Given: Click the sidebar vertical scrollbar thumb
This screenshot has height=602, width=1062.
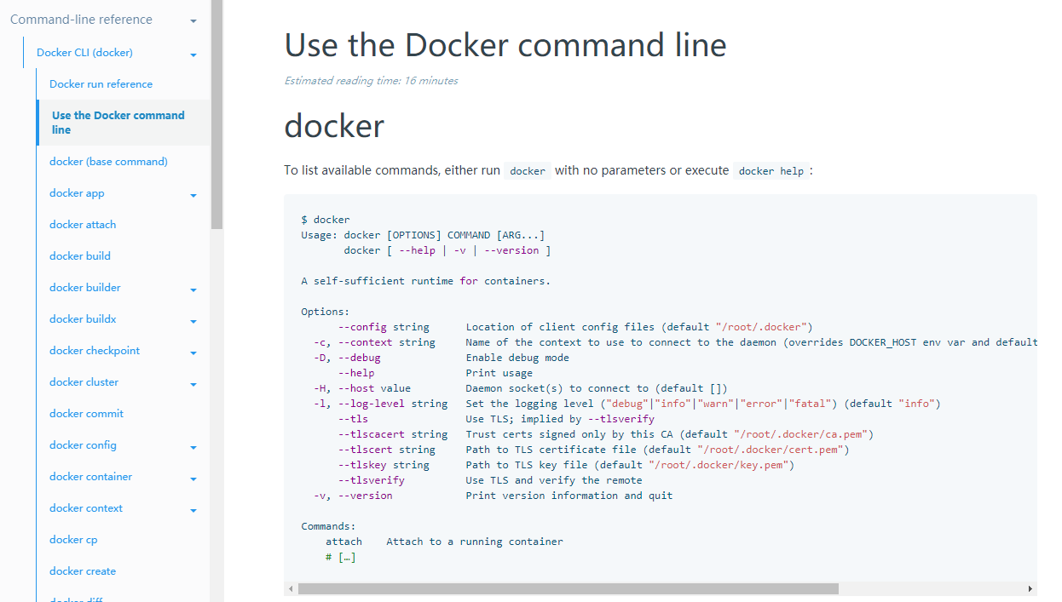Looking at the screenshot, I should pos(217,115).
